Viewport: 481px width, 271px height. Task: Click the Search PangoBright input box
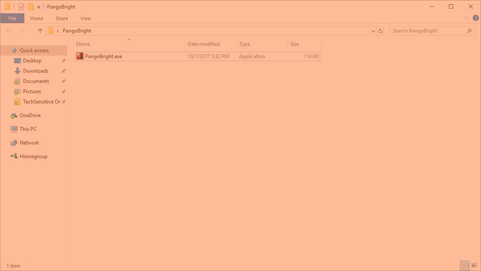[428, 31]
